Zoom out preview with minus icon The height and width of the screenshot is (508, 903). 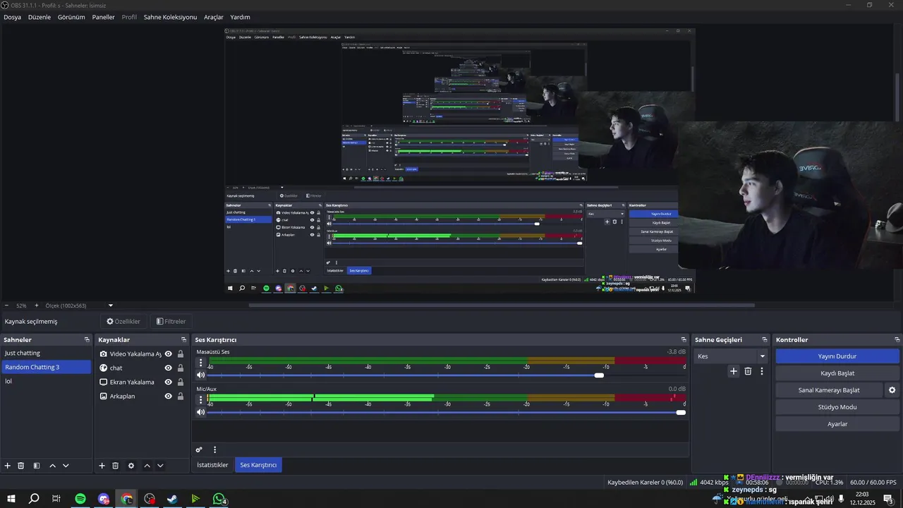coord(7,306)
